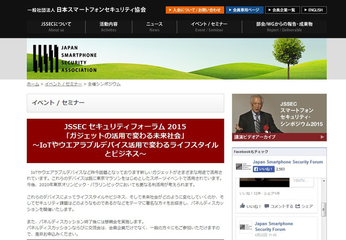
Task: Click the Facebook page logo thumbnail in the widget header
Action: coord(243,166)
